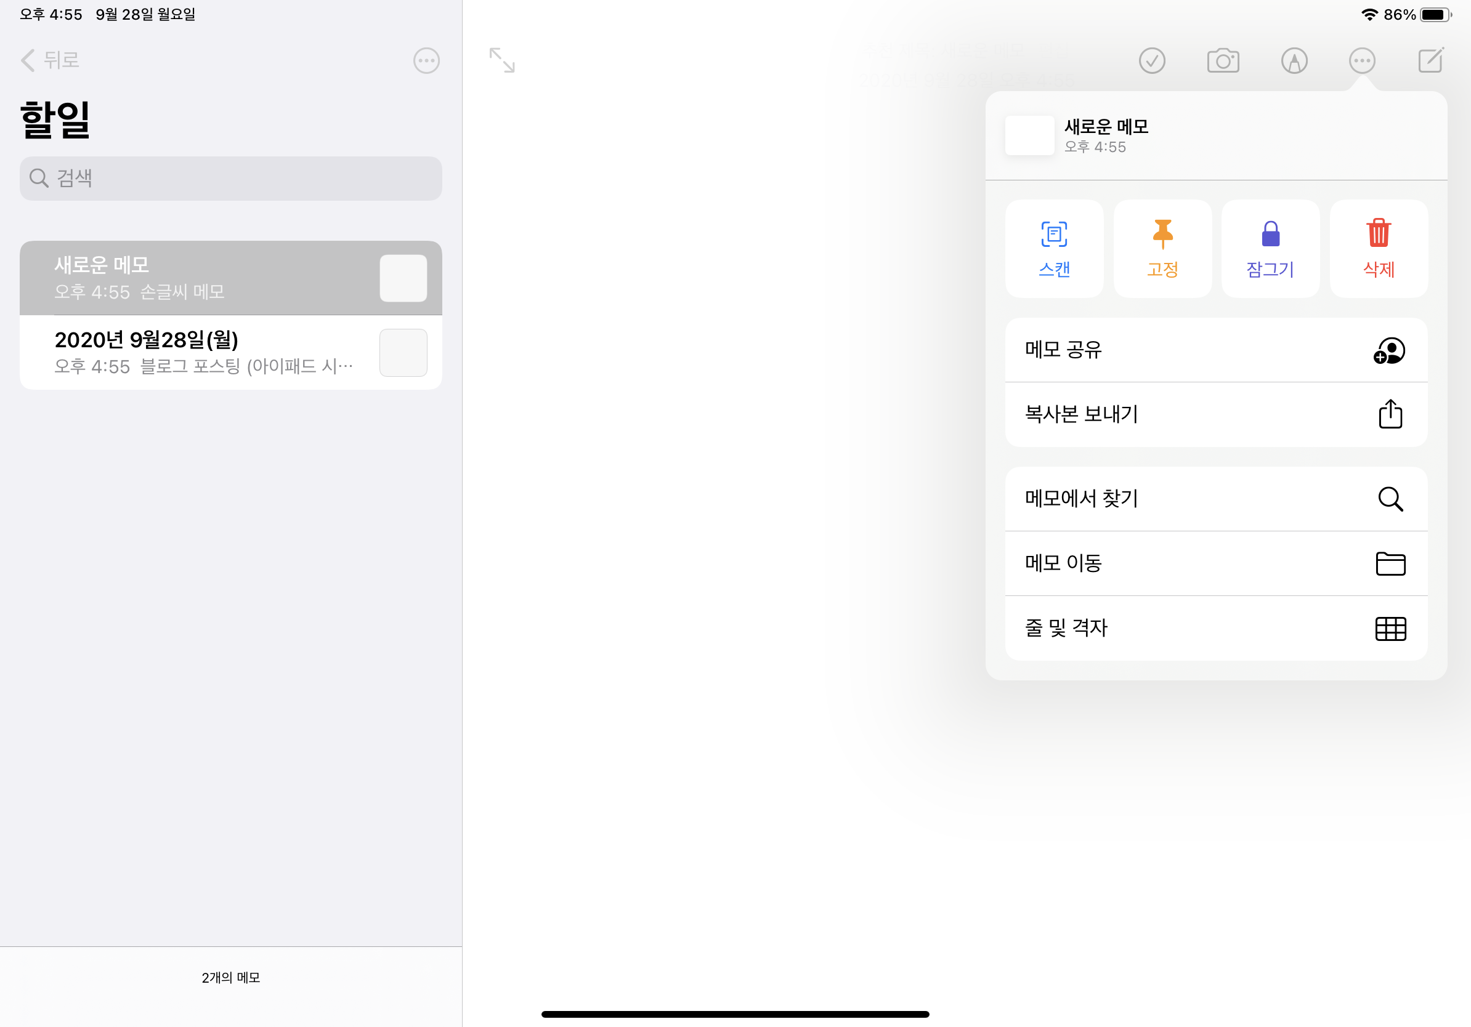The width and height of the screenshot is (1471, 1027).
Task: Expand note to full screen arrows
Action: coord(501,60)
